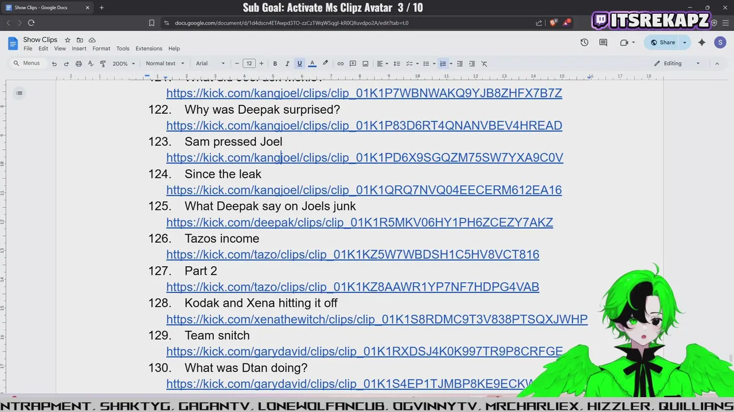Viewport: 734px width, 412px height.
Task: Run spelling and grammar check icon
Action: click(91, 64)
